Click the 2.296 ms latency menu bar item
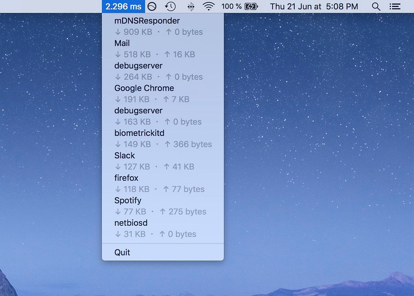The height and width of the screenshot is (296, 414). 123,6
